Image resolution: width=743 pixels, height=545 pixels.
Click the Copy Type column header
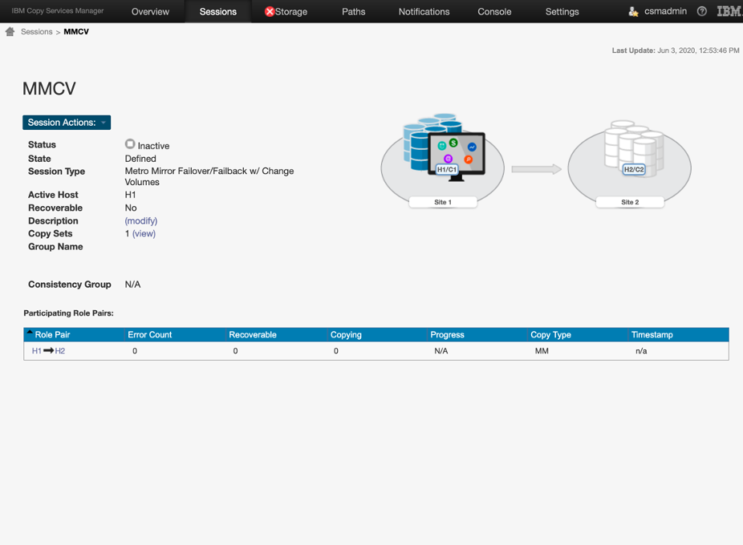pyautogui.click(x=550, y=335)
